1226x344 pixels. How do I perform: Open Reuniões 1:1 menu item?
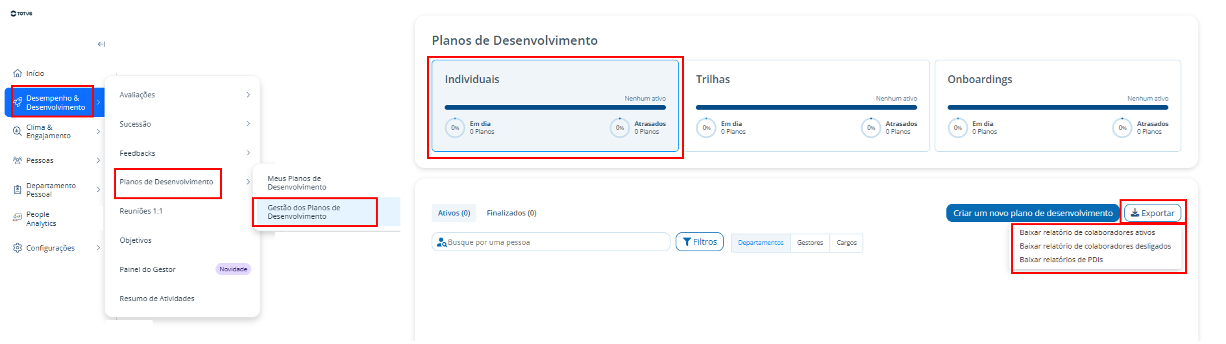[141, 211]
